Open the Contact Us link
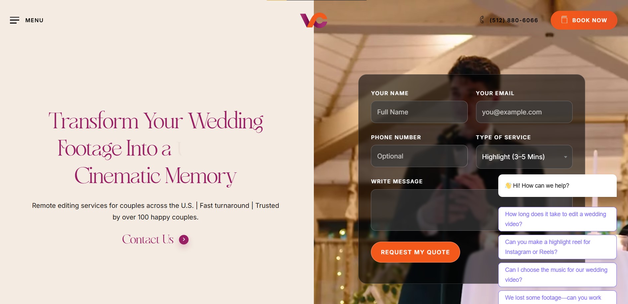The width and height of the screenshot is (628, 304). click(x=148, y=239)
